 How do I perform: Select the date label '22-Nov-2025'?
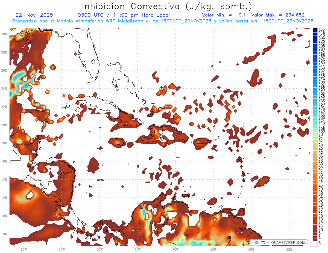34,15
